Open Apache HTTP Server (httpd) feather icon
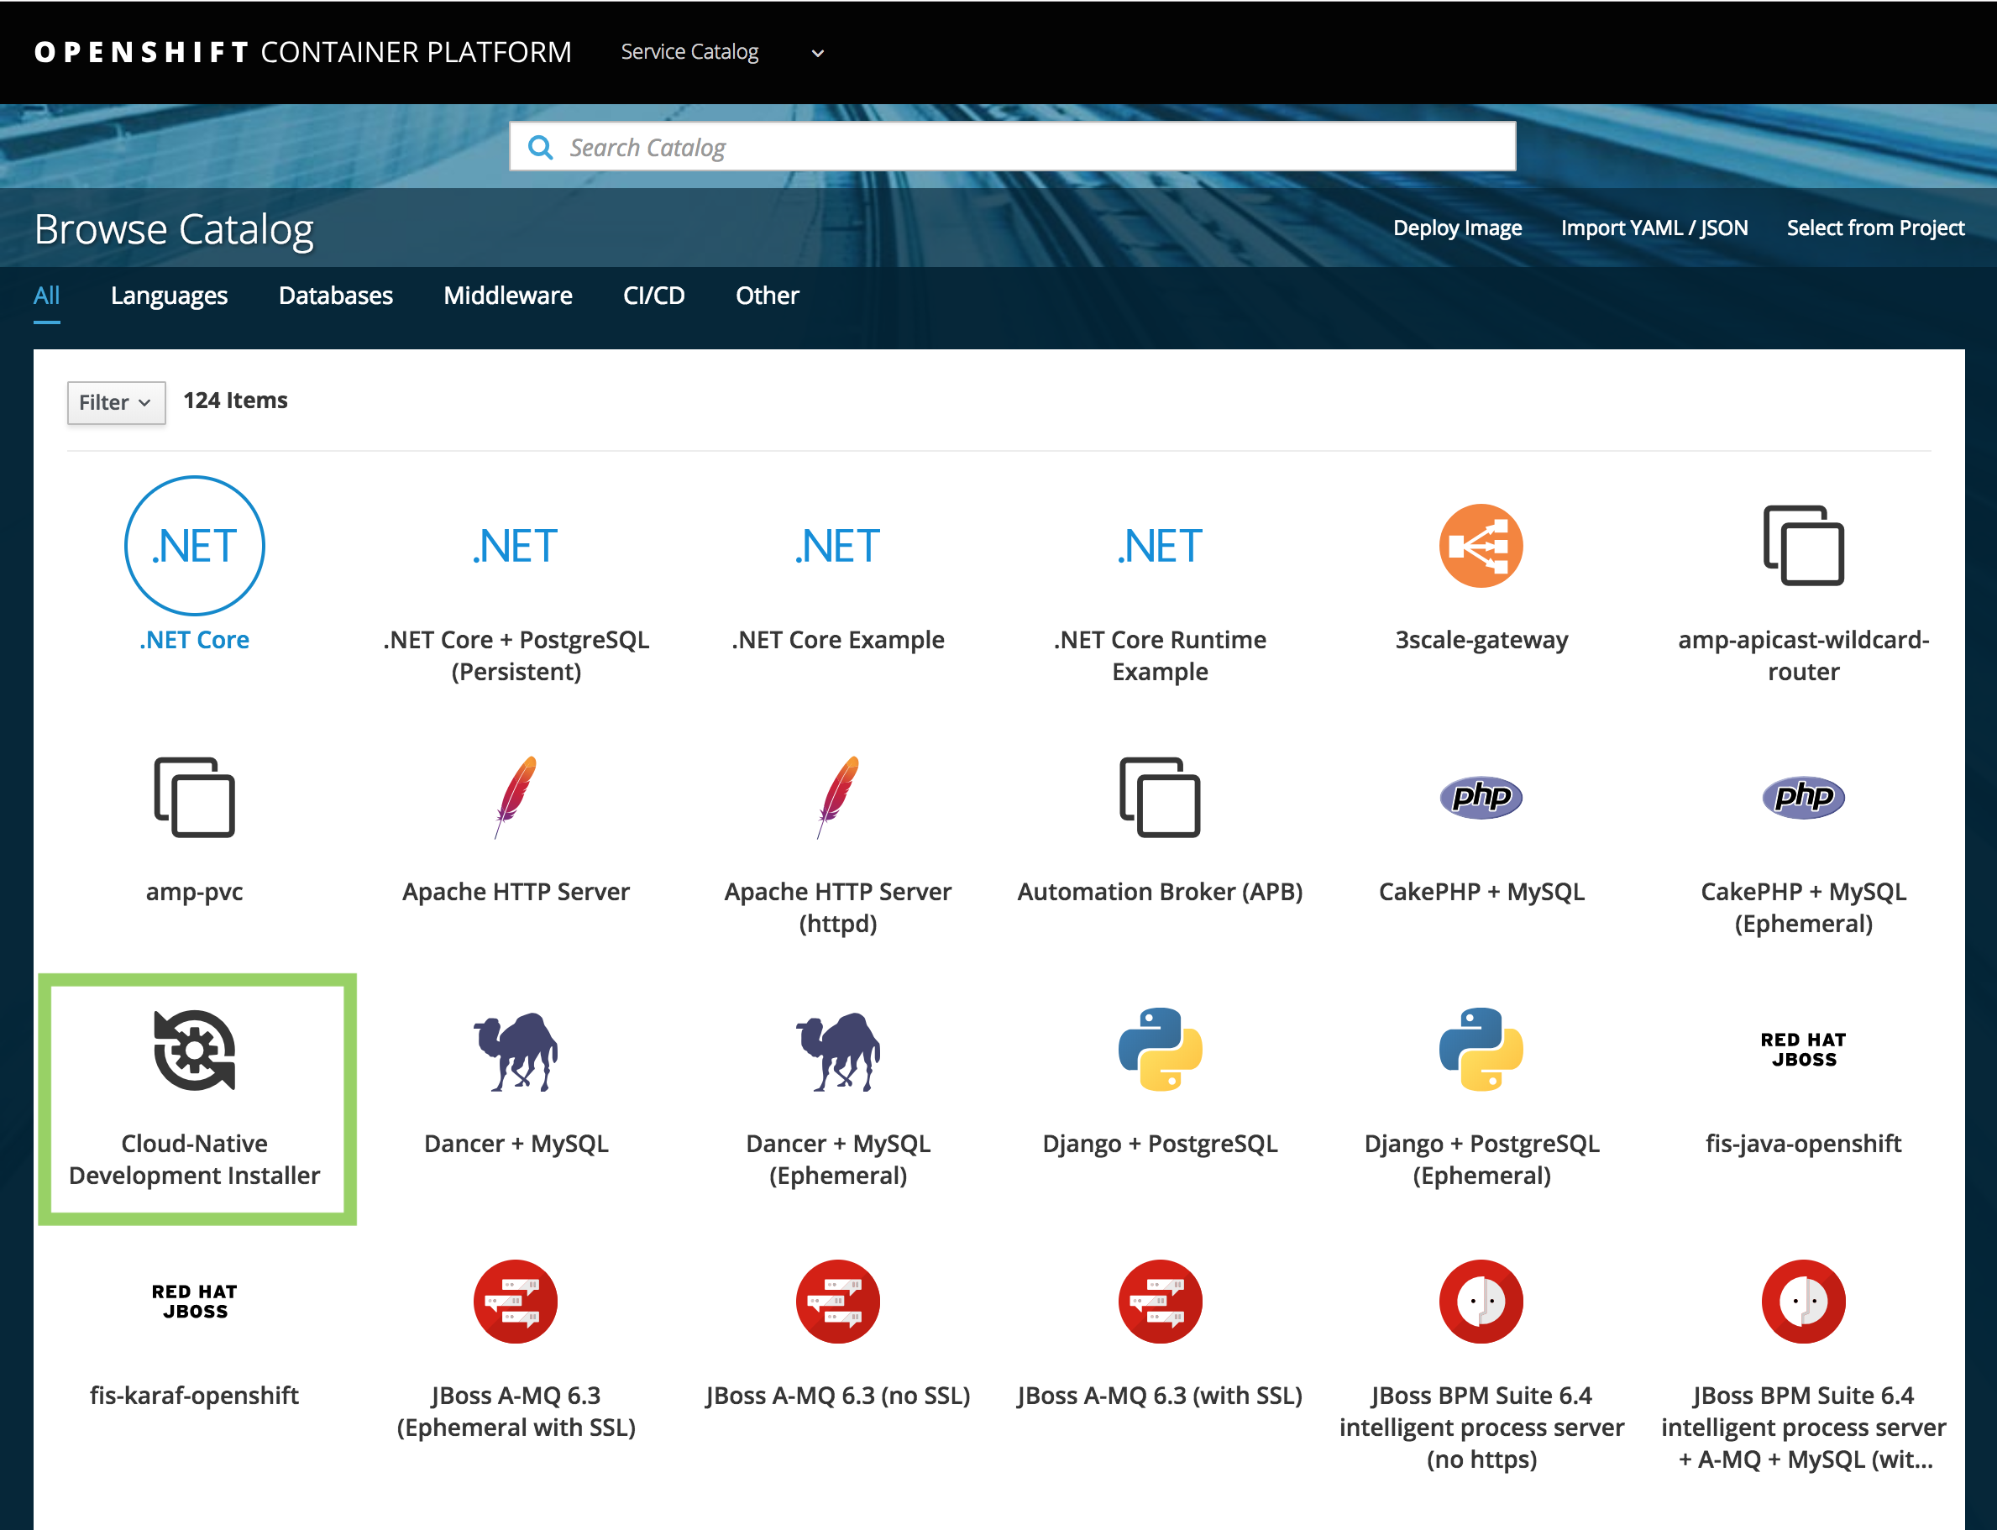Viewport: 1997px width, 1530px height. pyautogui.click(x=838, y=797)
